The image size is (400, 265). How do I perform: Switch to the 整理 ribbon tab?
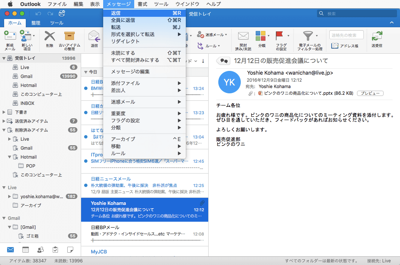[36, 23]
